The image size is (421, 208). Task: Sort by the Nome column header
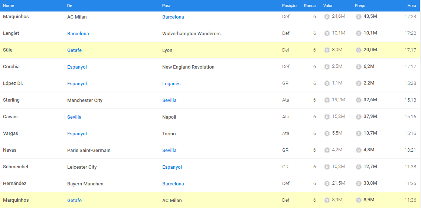(x=9, y=6)
